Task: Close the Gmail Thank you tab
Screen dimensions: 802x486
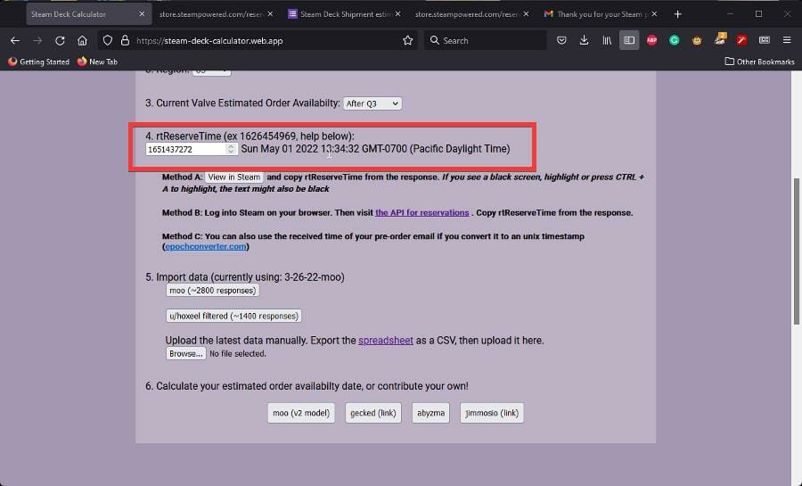Action: click(x=654, y=14)
